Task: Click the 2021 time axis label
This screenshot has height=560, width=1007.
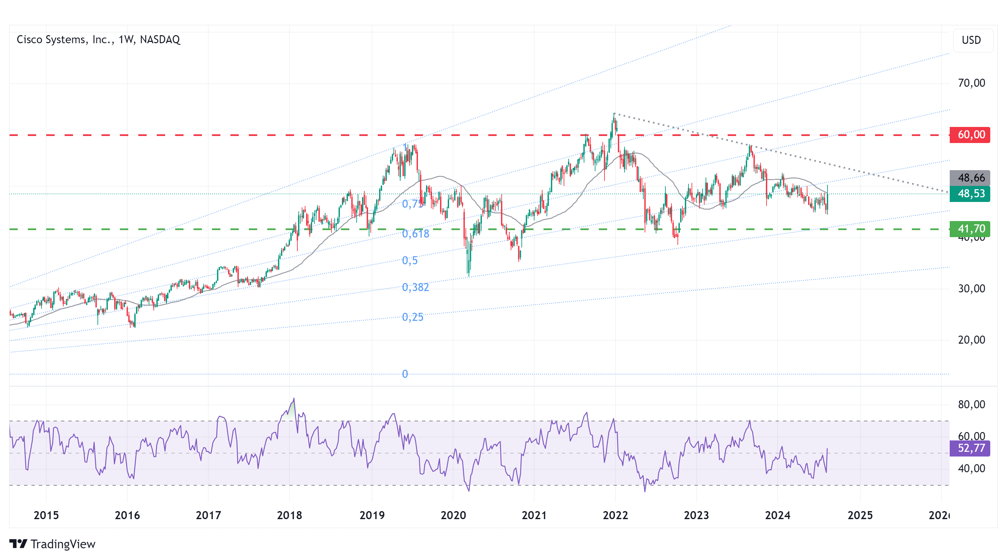Action: click(x=534, y=515)
